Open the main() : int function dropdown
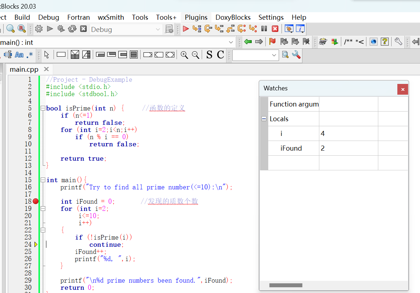The width and height of the screenshot is (420, 293). pos(117,42)
